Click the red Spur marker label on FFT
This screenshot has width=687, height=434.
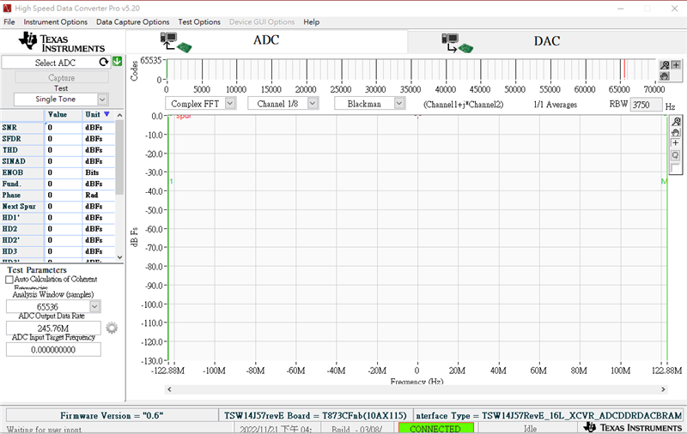click(184, 117)
